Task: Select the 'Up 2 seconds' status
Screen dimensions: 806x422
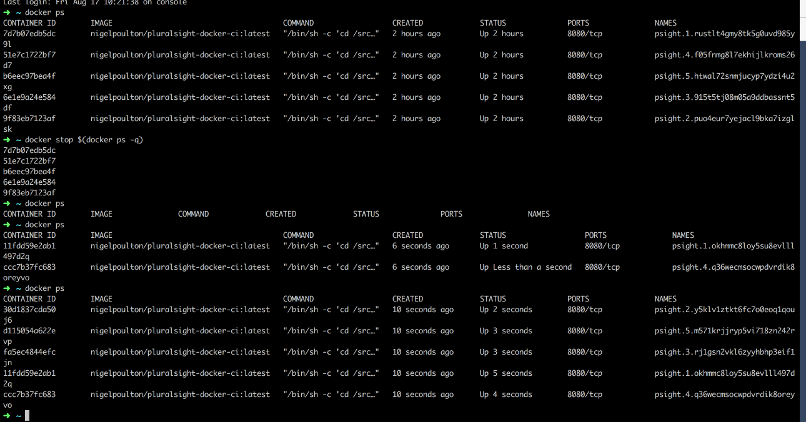Action: click(x=506, y=310)
